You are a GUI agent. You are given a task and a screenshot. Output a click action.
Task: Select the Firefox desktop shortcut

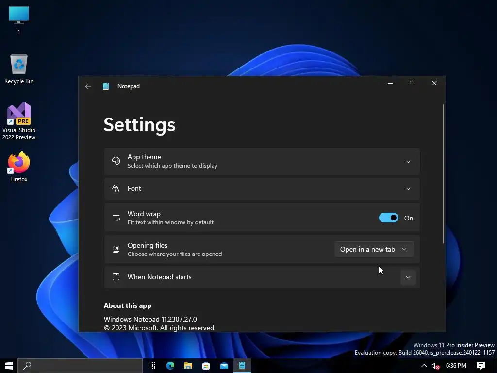pyautogui.click(x=19, y=167)
